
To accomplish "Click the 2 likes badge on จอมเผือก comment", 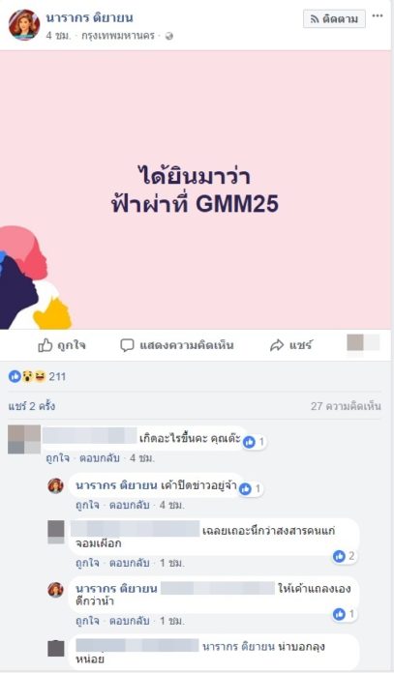I will (x=345, y=556).
